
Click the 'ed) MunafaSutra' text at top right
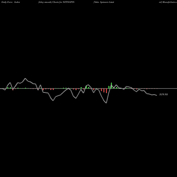[x=168, y=2]
